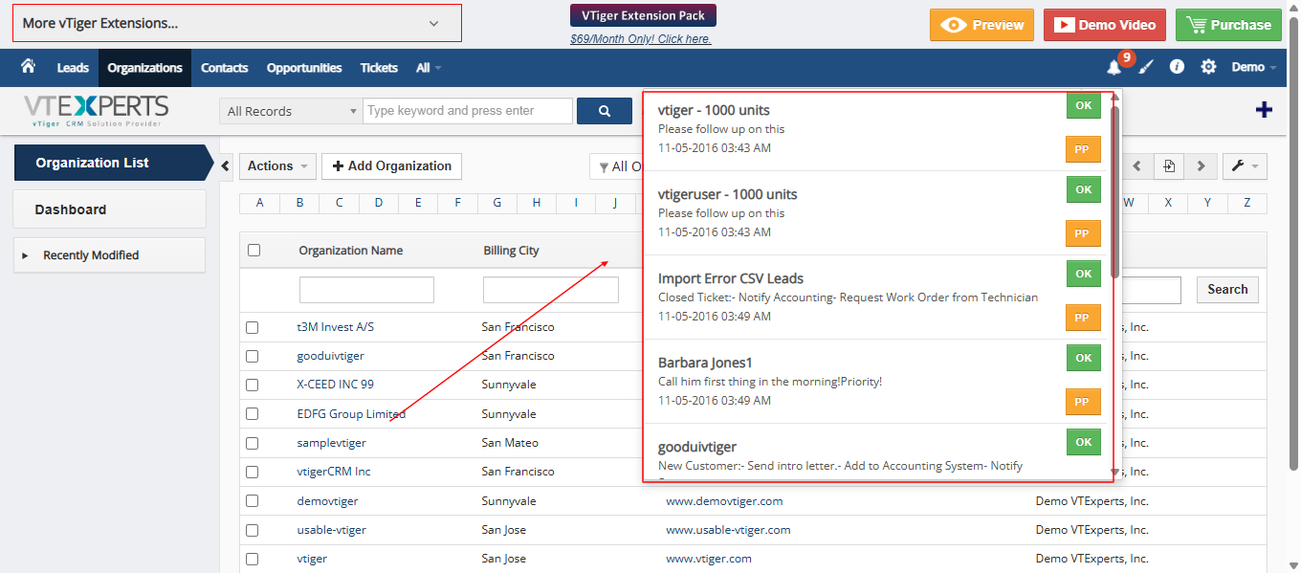Open the EDFG Group Limited organization link
This screenshot has height=573, width=1301.
point(351,414)
